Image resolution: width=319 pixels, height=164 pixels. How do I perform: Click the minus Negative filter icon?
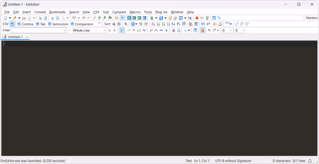point(161,30)
